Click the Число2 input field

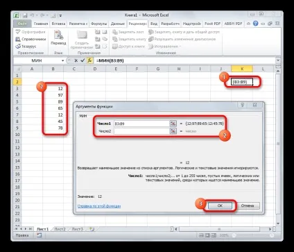coord(142,131)
